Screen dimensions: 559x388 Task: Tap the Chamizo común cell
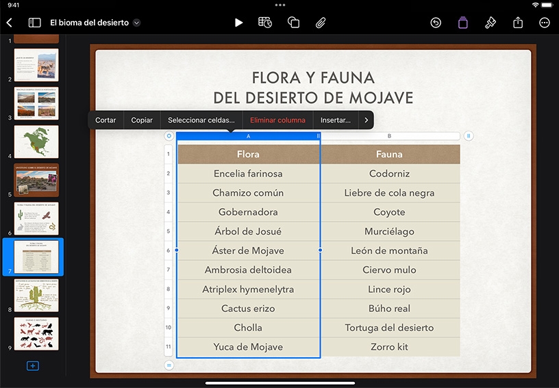(x=249, y=193)
